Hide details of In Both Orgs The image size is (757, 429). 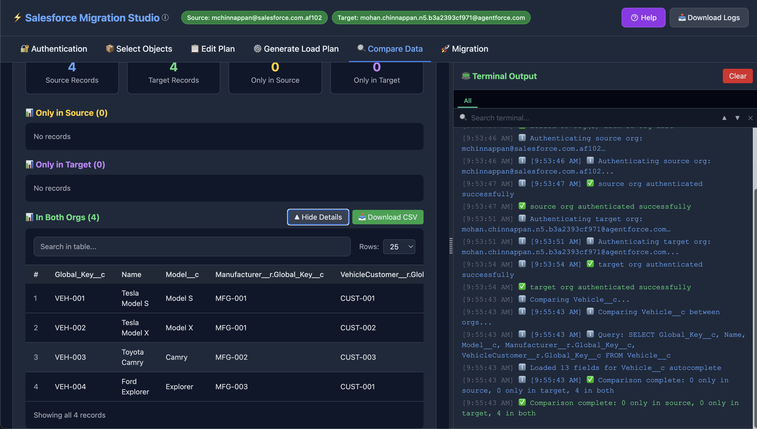tap(318, 217)
